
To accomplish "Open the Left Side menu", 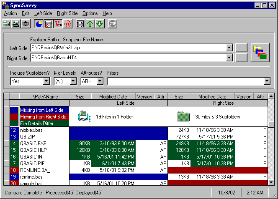I will [x=43, y=13].
